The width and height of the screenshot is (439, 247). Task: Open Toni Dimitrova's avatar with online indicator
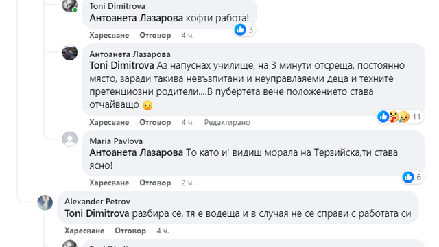click(x=70, y=5)
